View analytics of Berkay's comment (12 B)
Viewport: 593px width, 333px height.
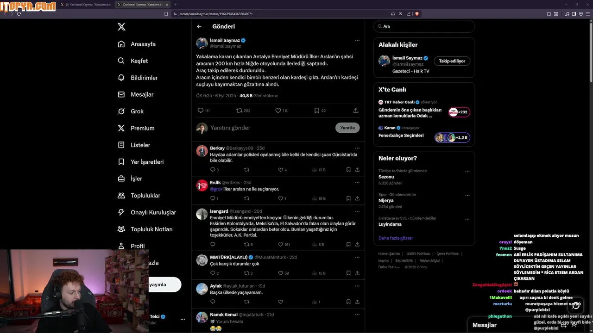[319, 170]
